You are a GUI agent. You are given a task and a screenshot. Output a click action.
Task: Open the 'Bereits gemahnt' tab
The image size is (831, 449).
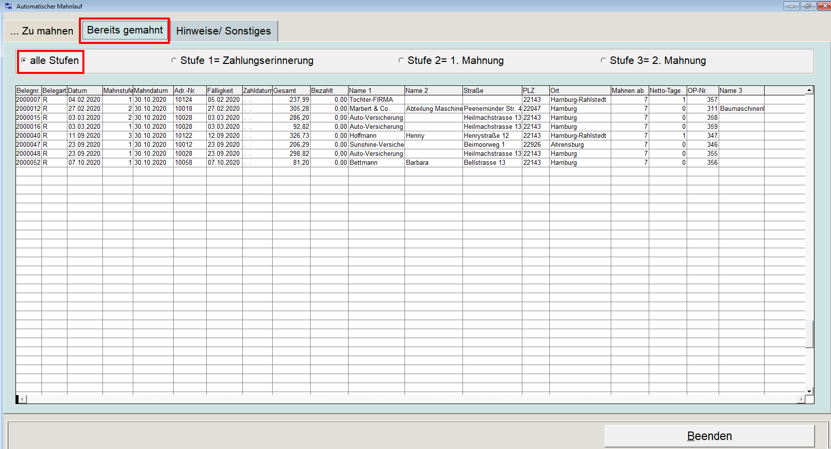[125, 30]
